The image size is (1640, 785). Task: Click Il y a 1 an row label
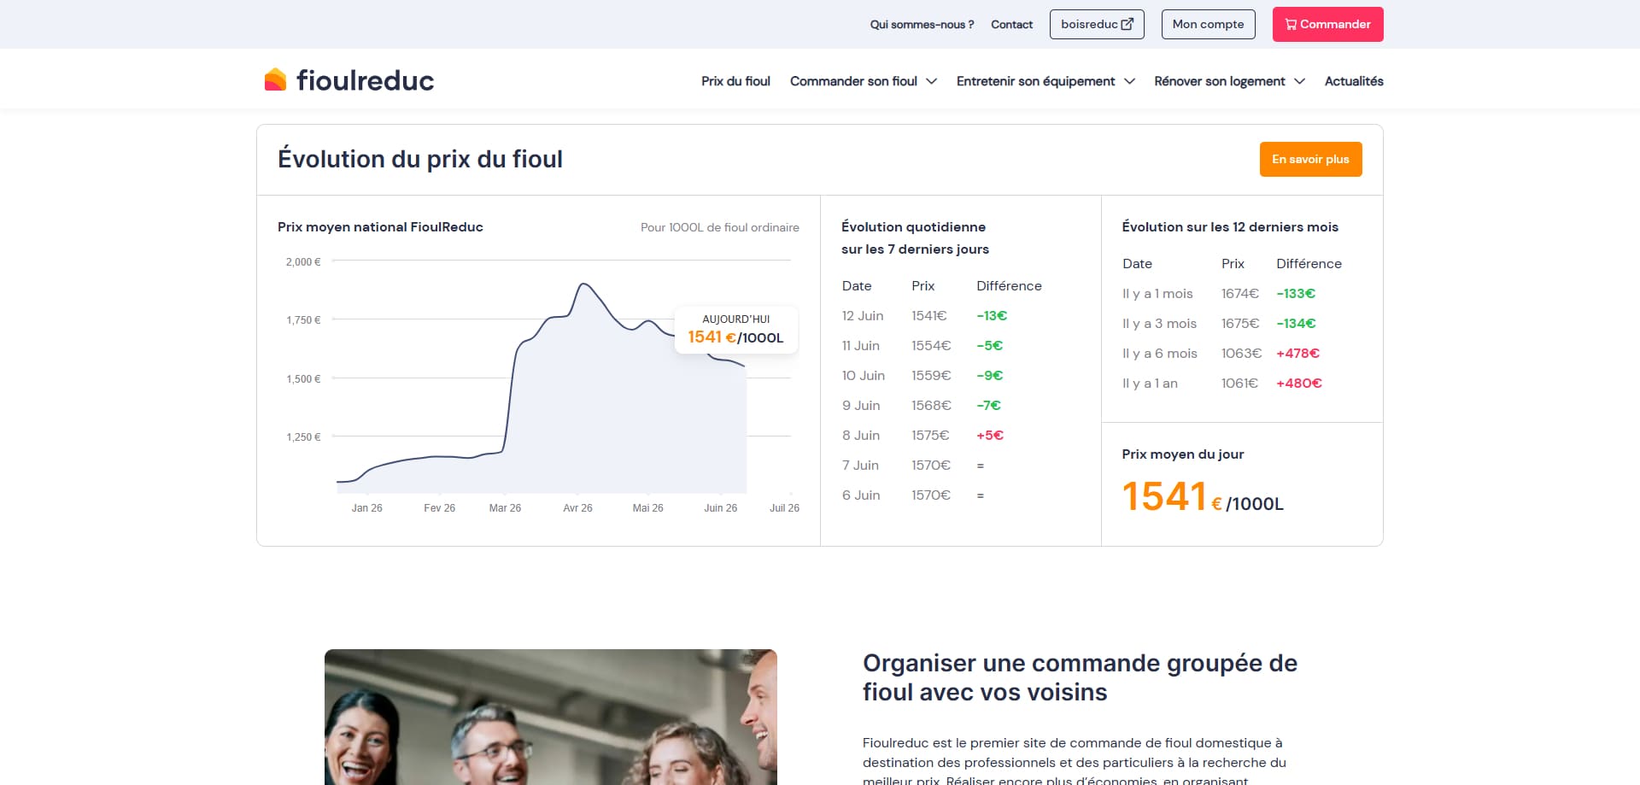[x=1150, y=384]
